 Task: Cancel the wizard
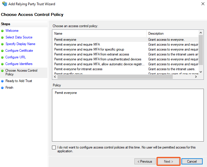192,162
